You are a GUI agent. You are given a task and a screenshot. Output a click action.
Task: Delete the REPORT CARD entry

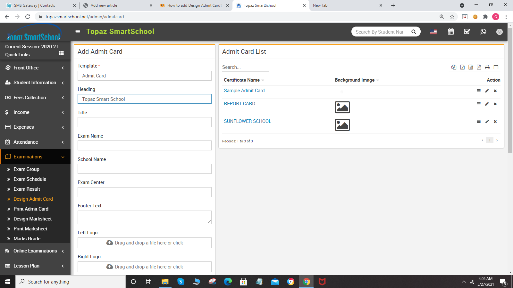pyautogui.click(x=495, y=104)
